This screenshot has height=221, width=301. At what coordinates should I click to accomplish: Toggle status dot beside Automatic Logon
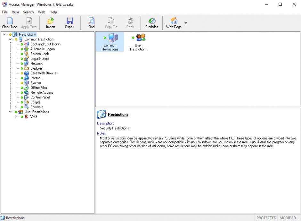22,49
